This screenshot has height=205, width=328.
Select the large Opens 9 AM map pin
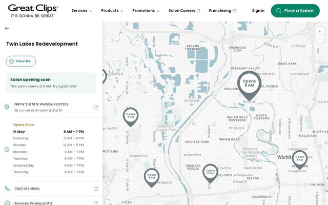249,86
